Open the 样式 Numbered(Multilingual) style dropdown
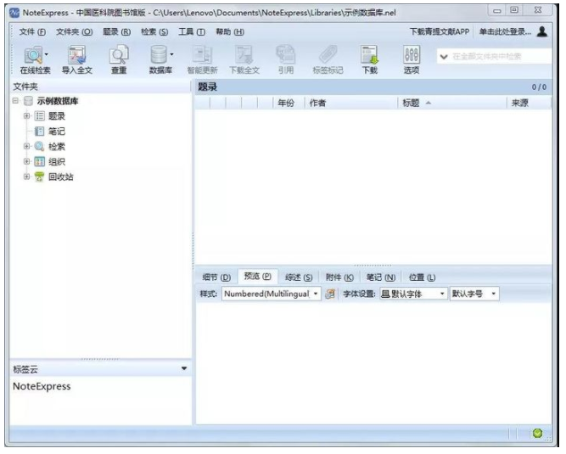The image size is (566, 454). [271, 294]
